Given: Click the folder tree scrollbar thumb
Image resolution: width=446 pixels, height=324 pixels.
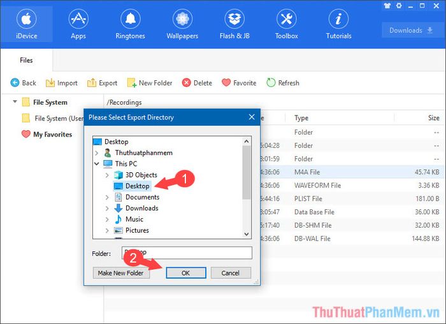Looking at the screenshot, I should pyautogui.click(x=247, y=173).
